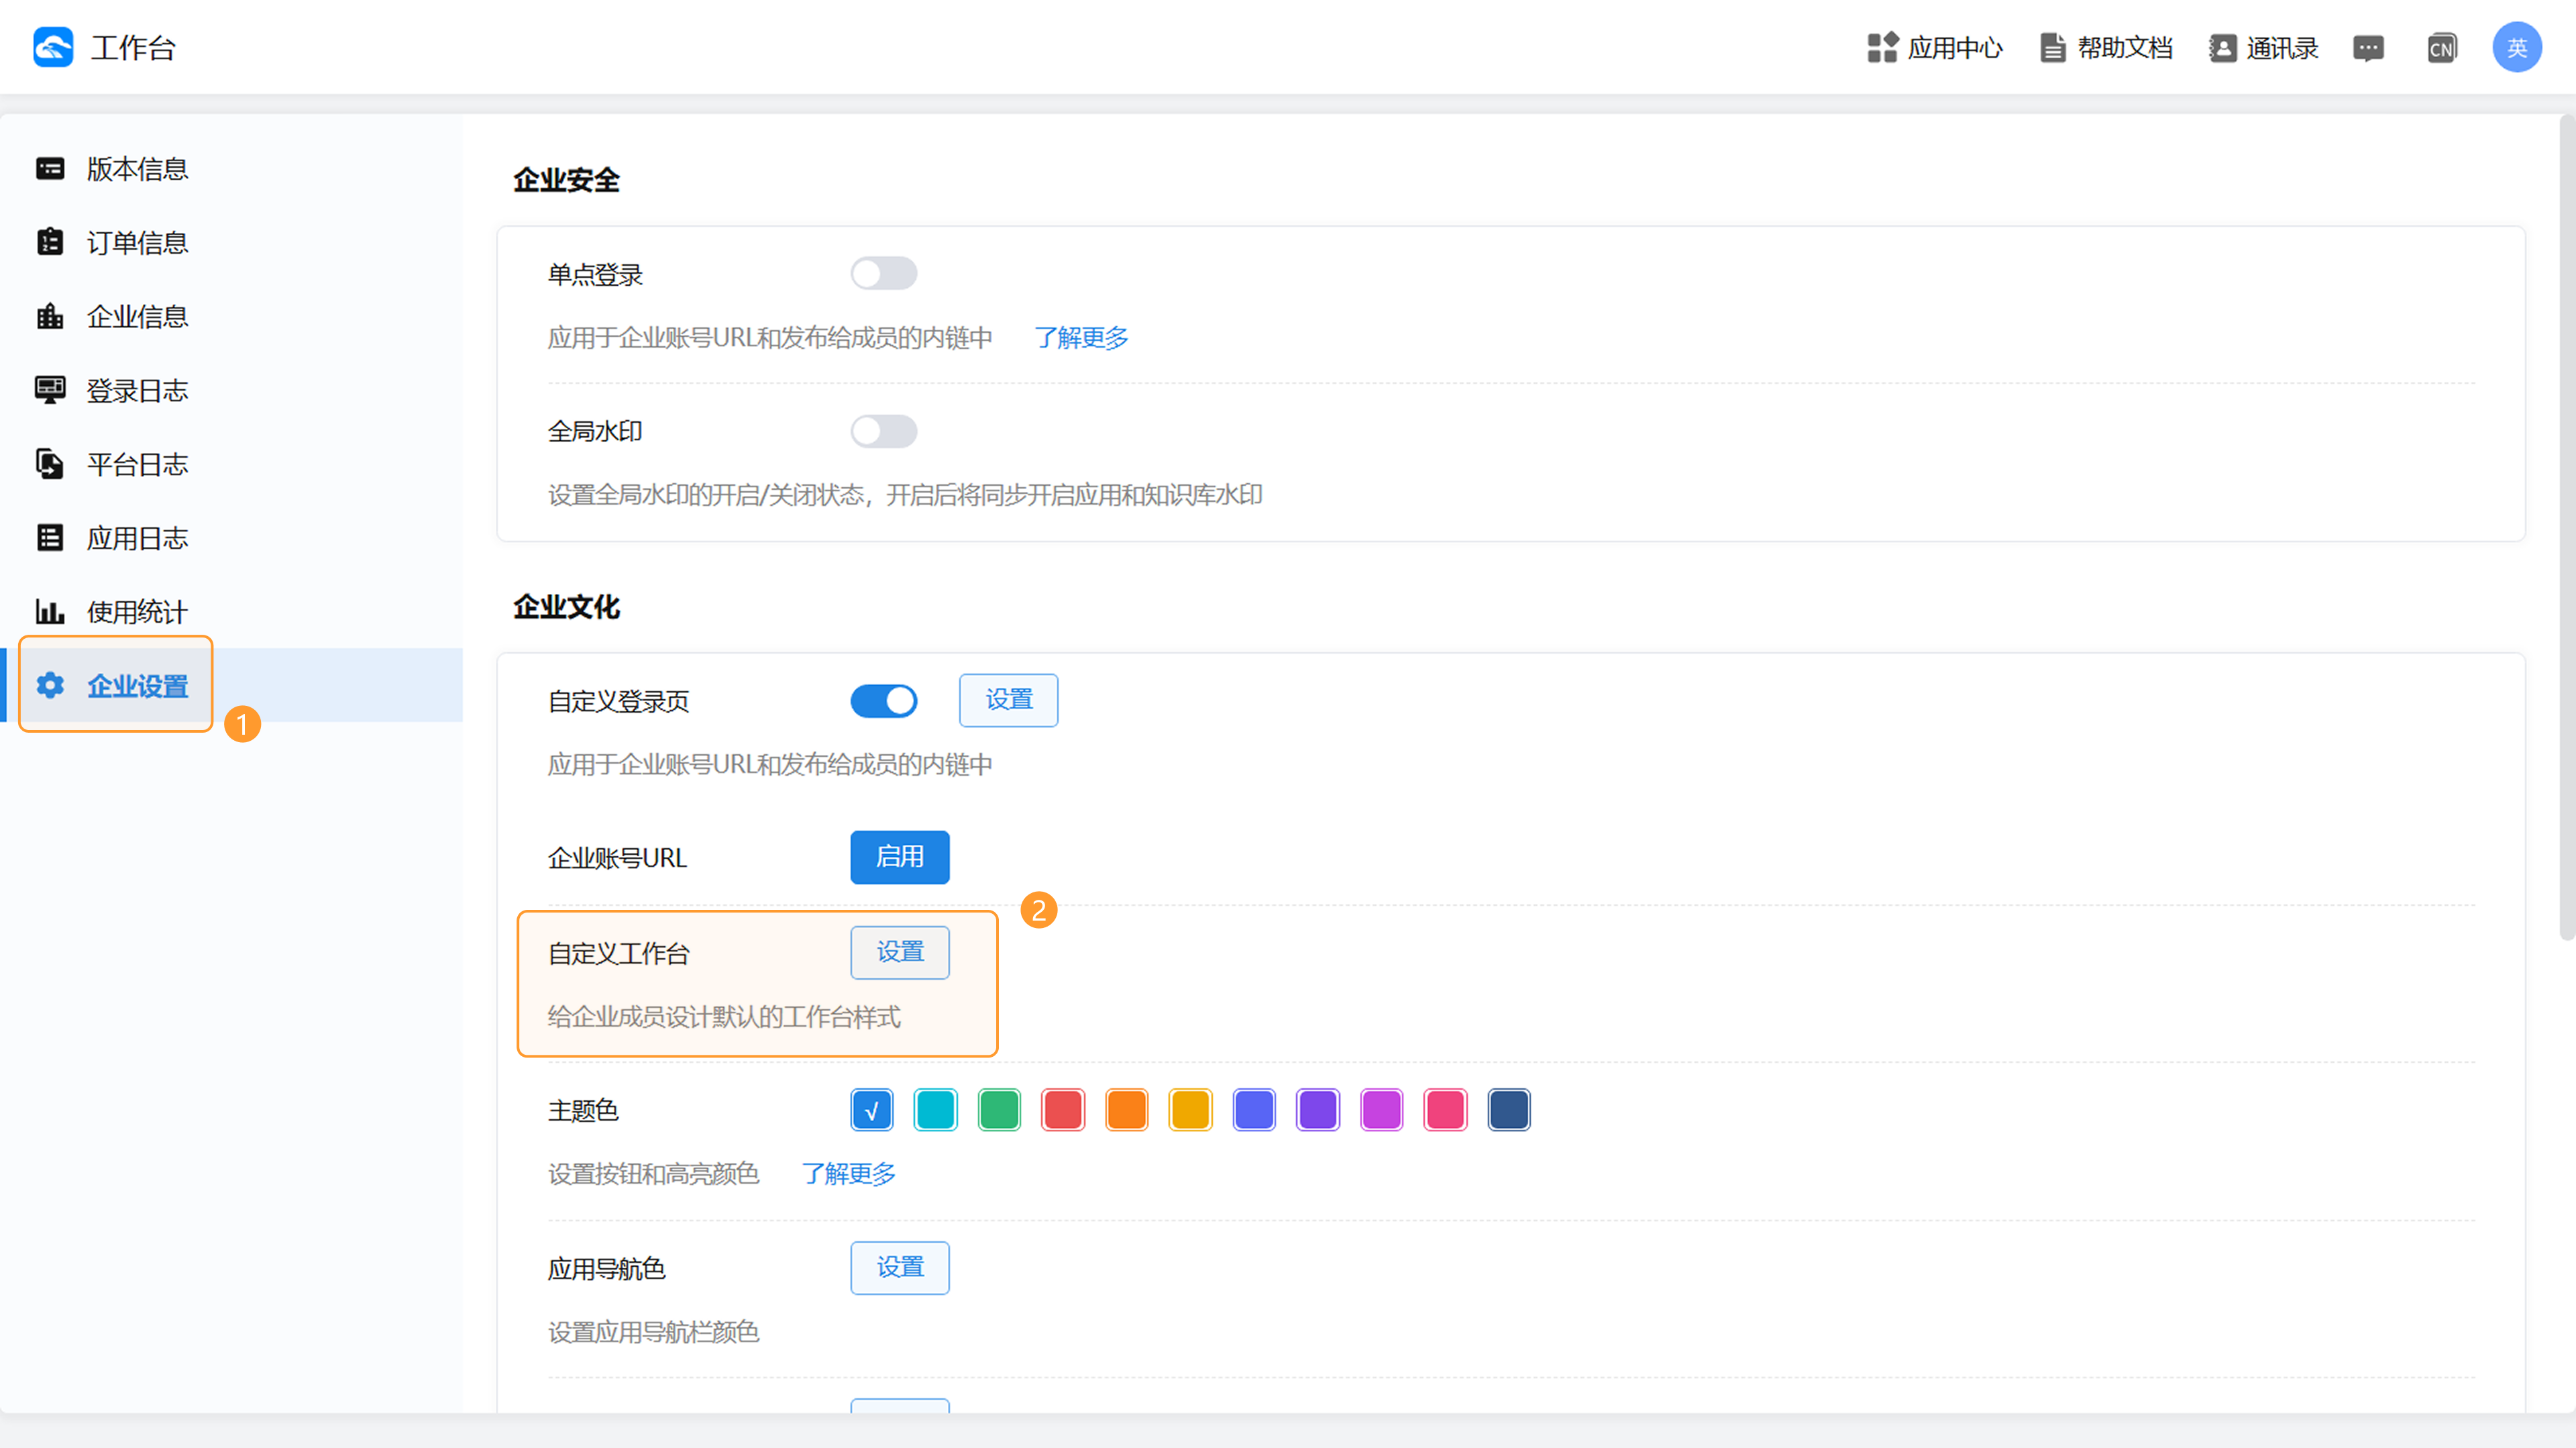Click the page vertical scrollbar
This screenshot has height=1448, width=2576.
2566,528
